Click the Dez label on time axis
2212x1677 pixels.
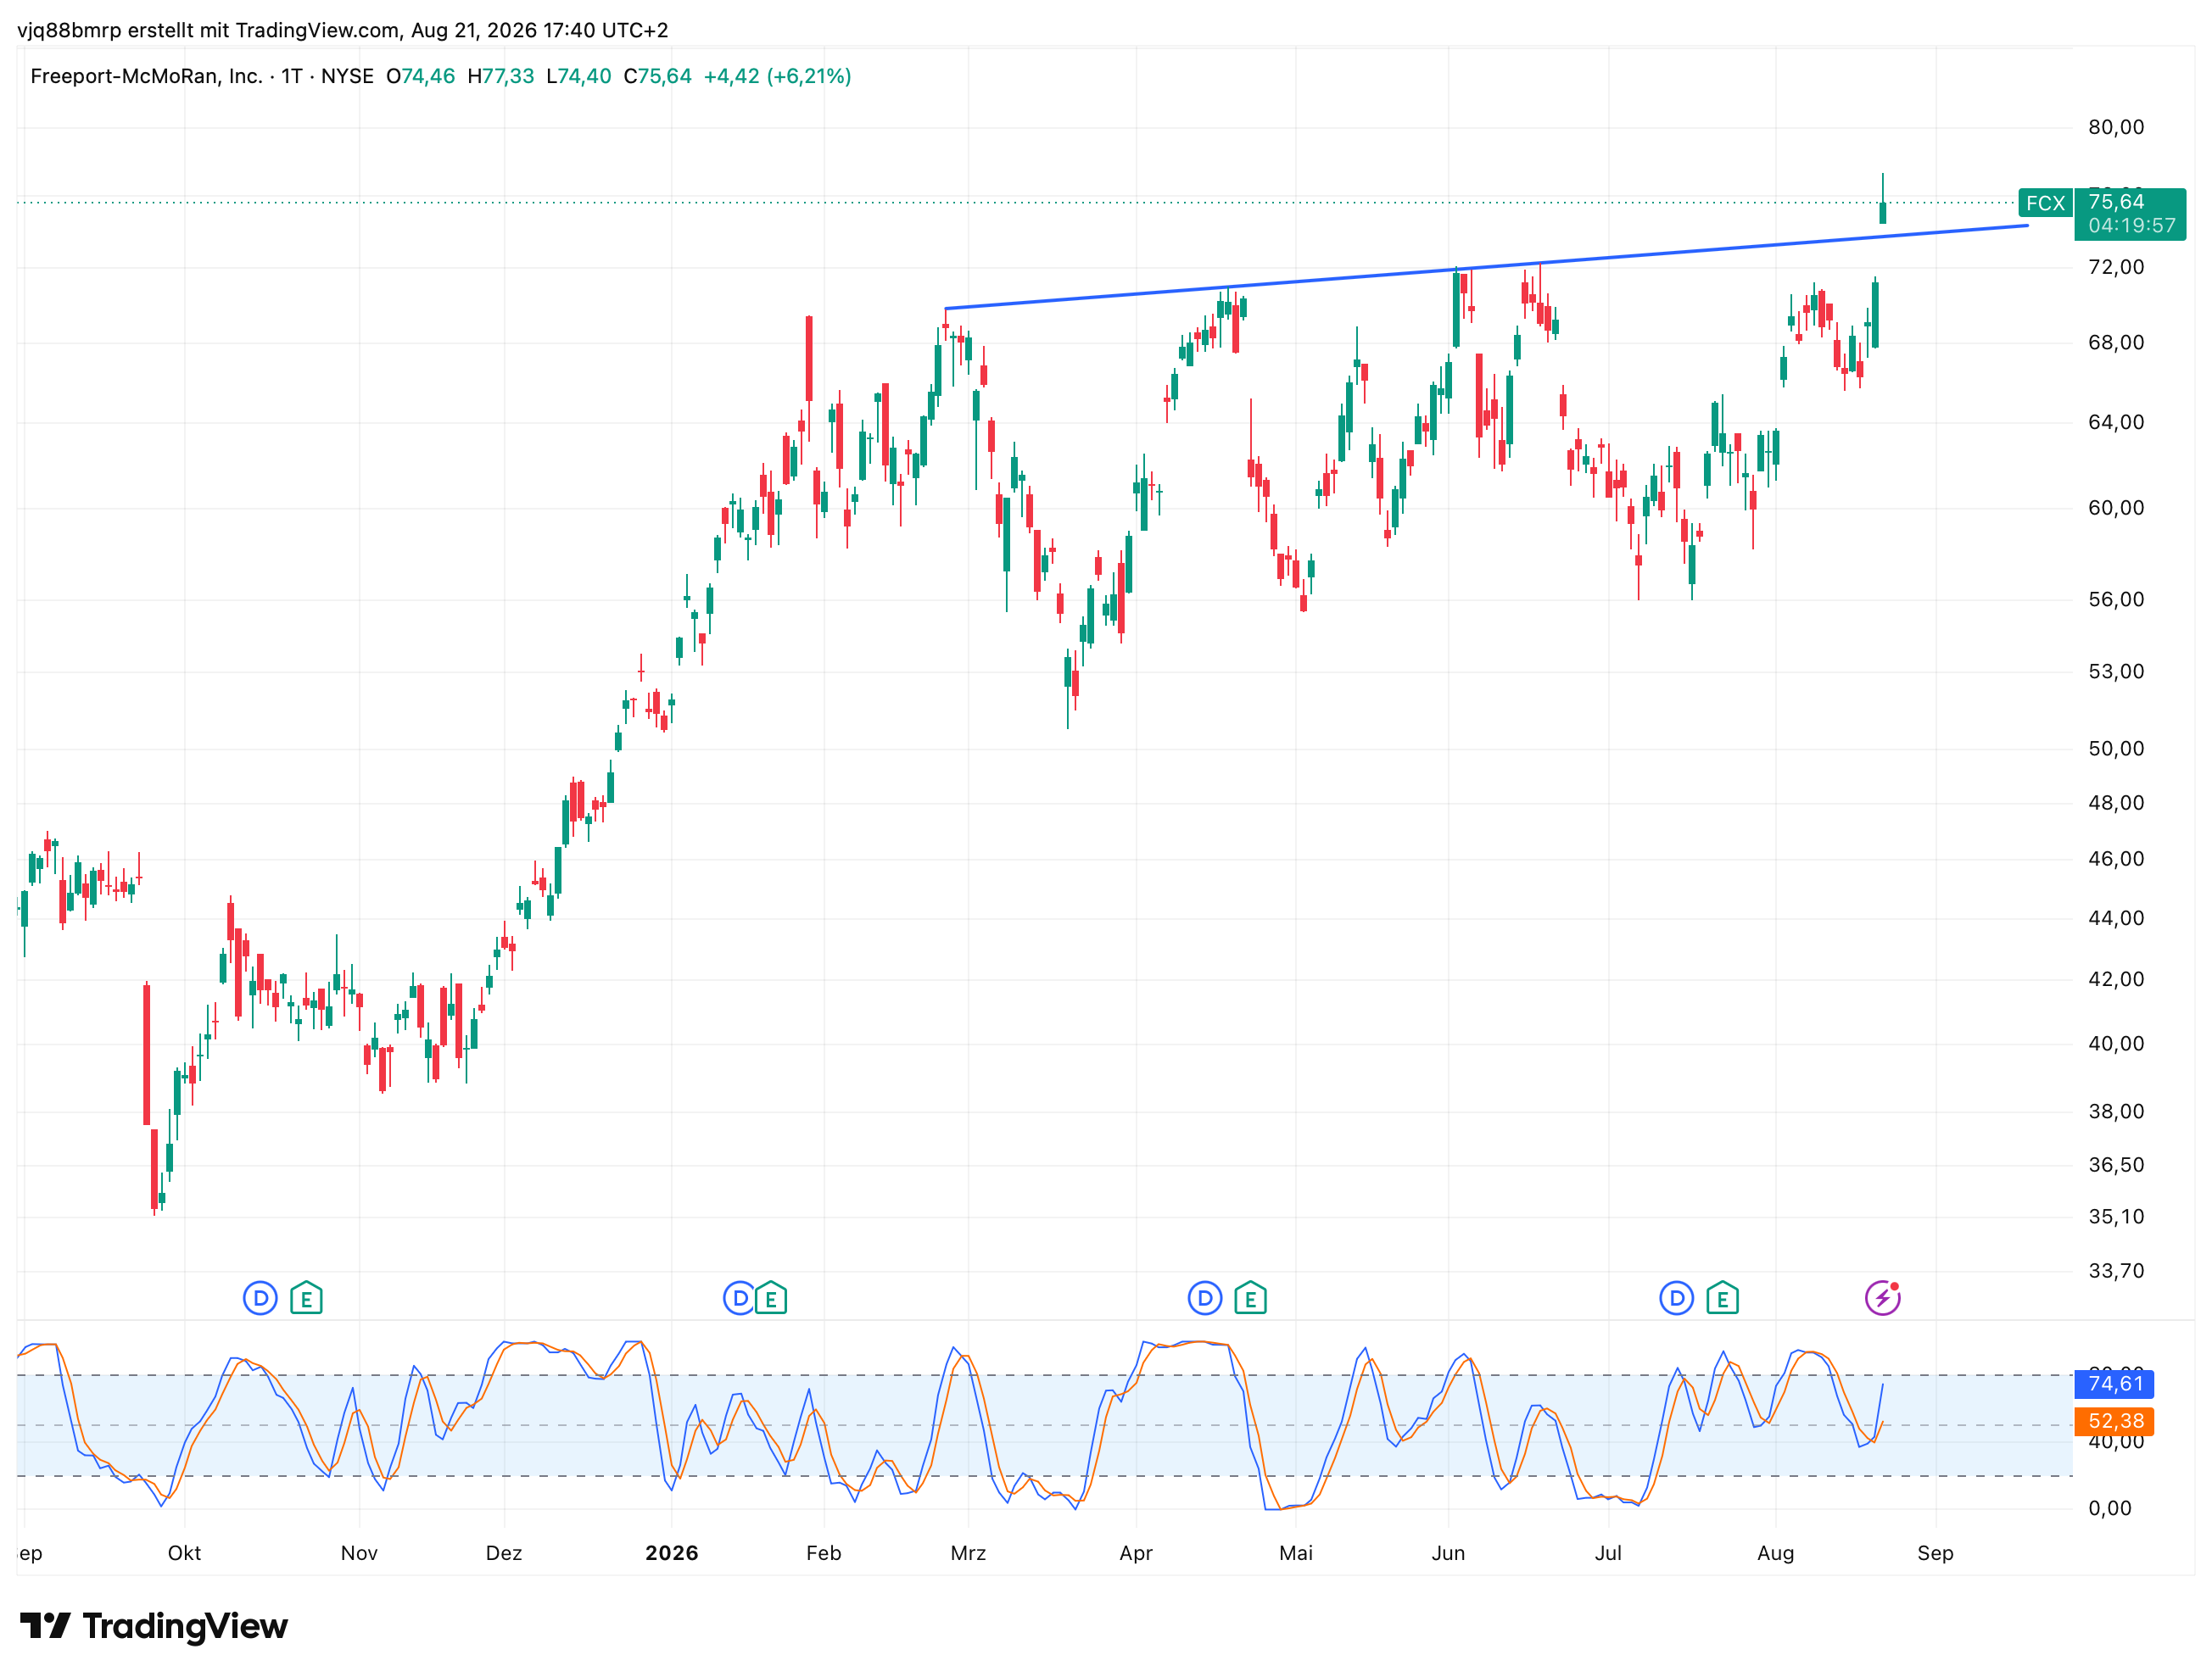[x=504, y=1553]
